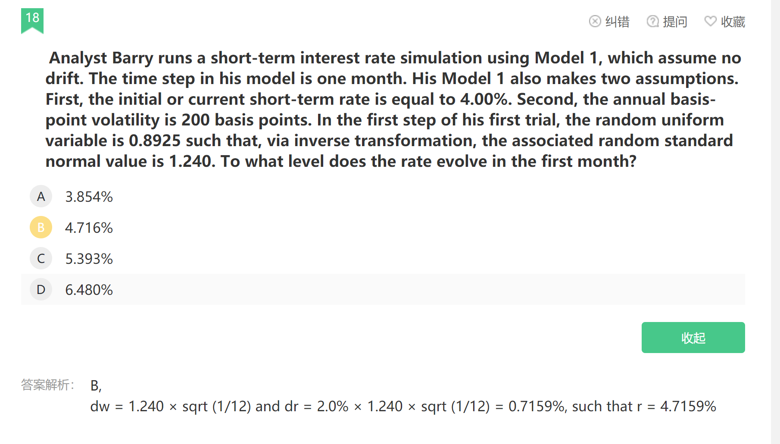Choose the 6.480% answer row
This screenshot has height=444, width=780.
[x=383, y=290]
